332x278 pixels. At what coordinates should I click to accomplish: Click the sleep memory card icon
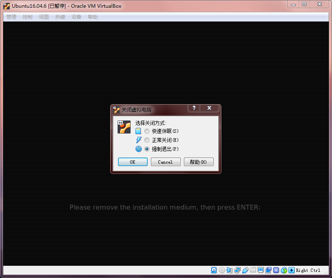click(x=138, y=131)
